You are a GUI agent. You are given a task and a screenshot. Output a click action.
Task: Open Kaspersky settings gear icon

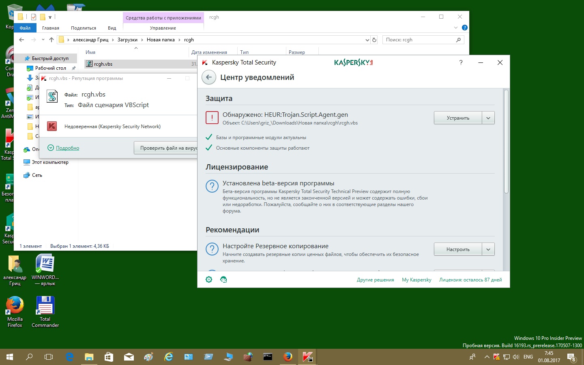click(209, 279)
